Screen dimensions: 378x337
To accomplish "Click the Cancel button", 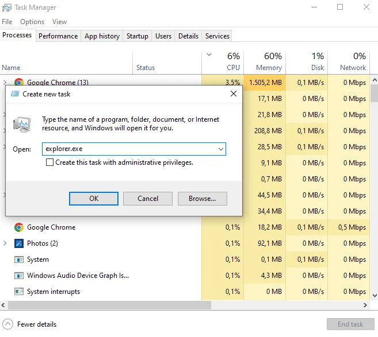I will (x=148, y=199).
